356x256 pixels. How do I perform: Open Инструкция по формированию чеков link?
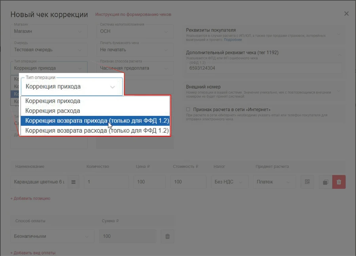133,15
